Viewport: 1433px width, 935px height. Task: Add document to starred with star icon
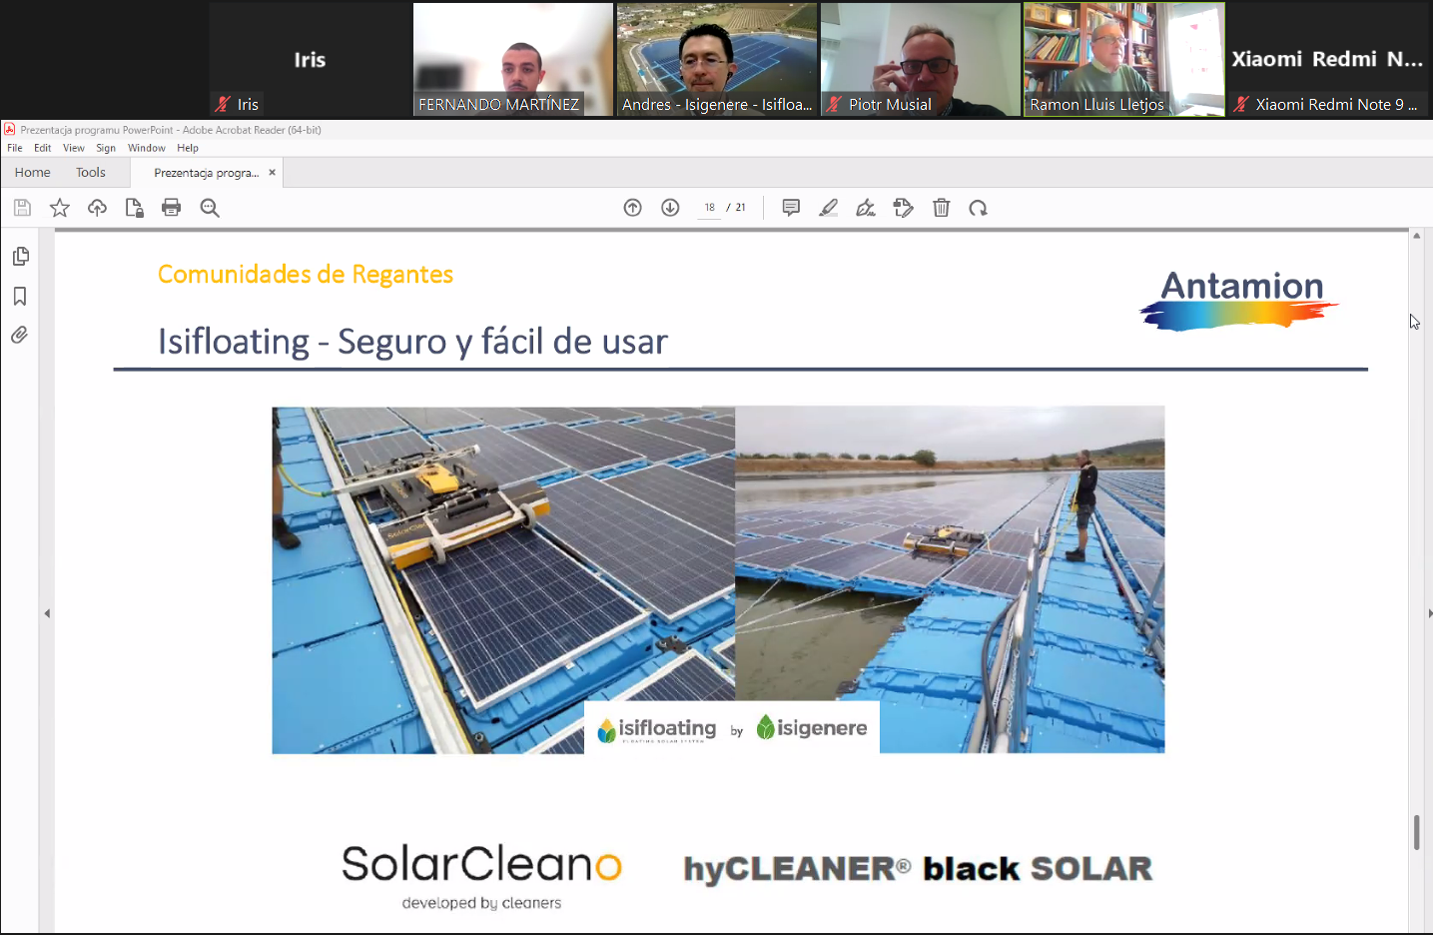(x=60, y=208)
